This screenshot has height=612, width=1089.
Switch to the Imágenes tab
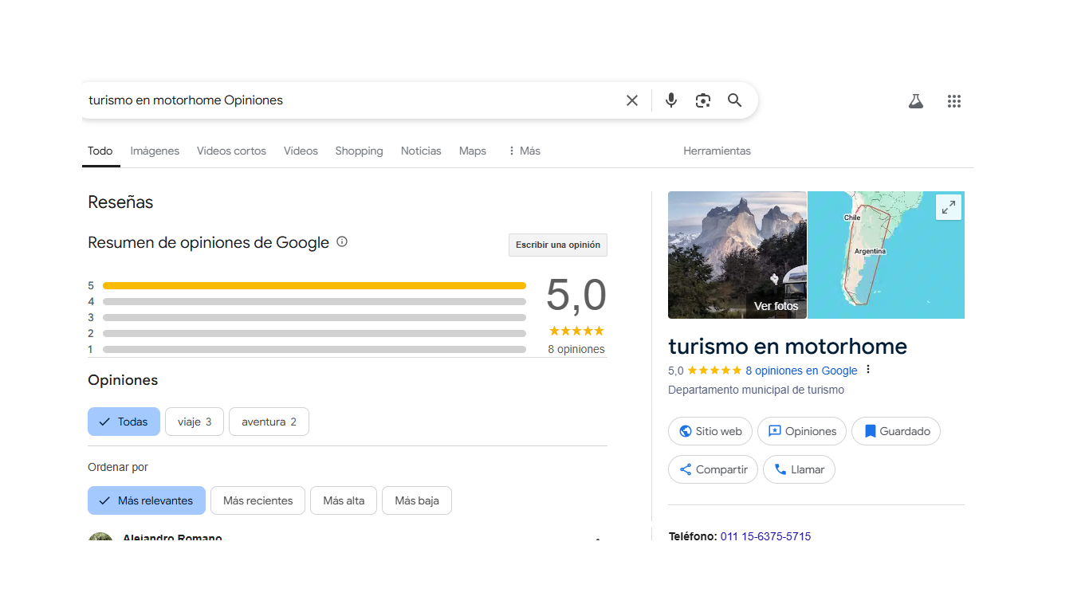[x=155, y=151]
